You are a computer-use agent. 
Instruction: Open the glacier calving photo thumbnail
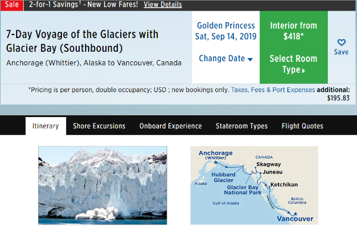point(102,185)
